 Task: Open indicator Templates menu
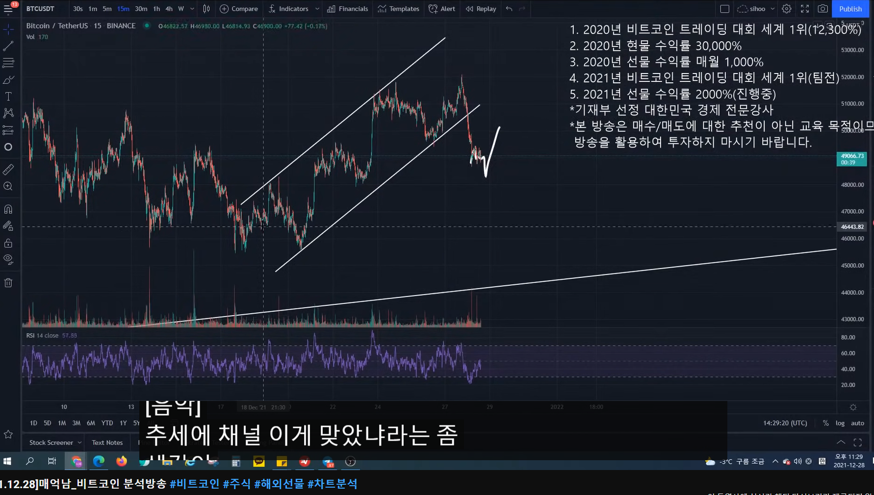tap(398, 9)
